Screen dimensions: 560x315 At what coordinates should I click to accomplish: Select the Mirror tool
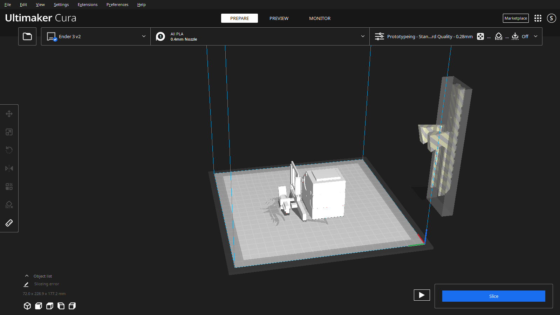[x=9, y=168]
